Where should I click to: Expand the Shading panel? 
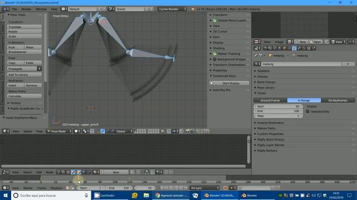tap(219, 48)
